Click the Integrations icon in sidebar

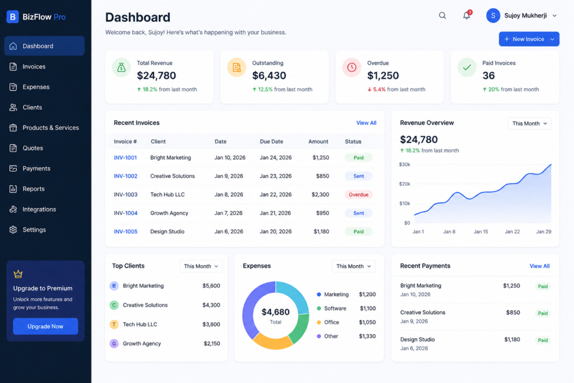13,209
